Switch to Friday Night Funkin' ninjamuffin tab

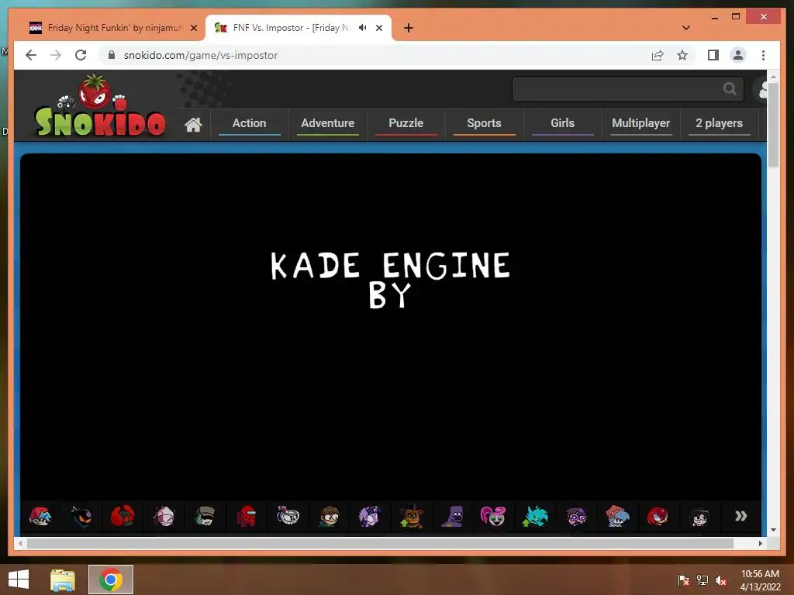click(114, 28)
